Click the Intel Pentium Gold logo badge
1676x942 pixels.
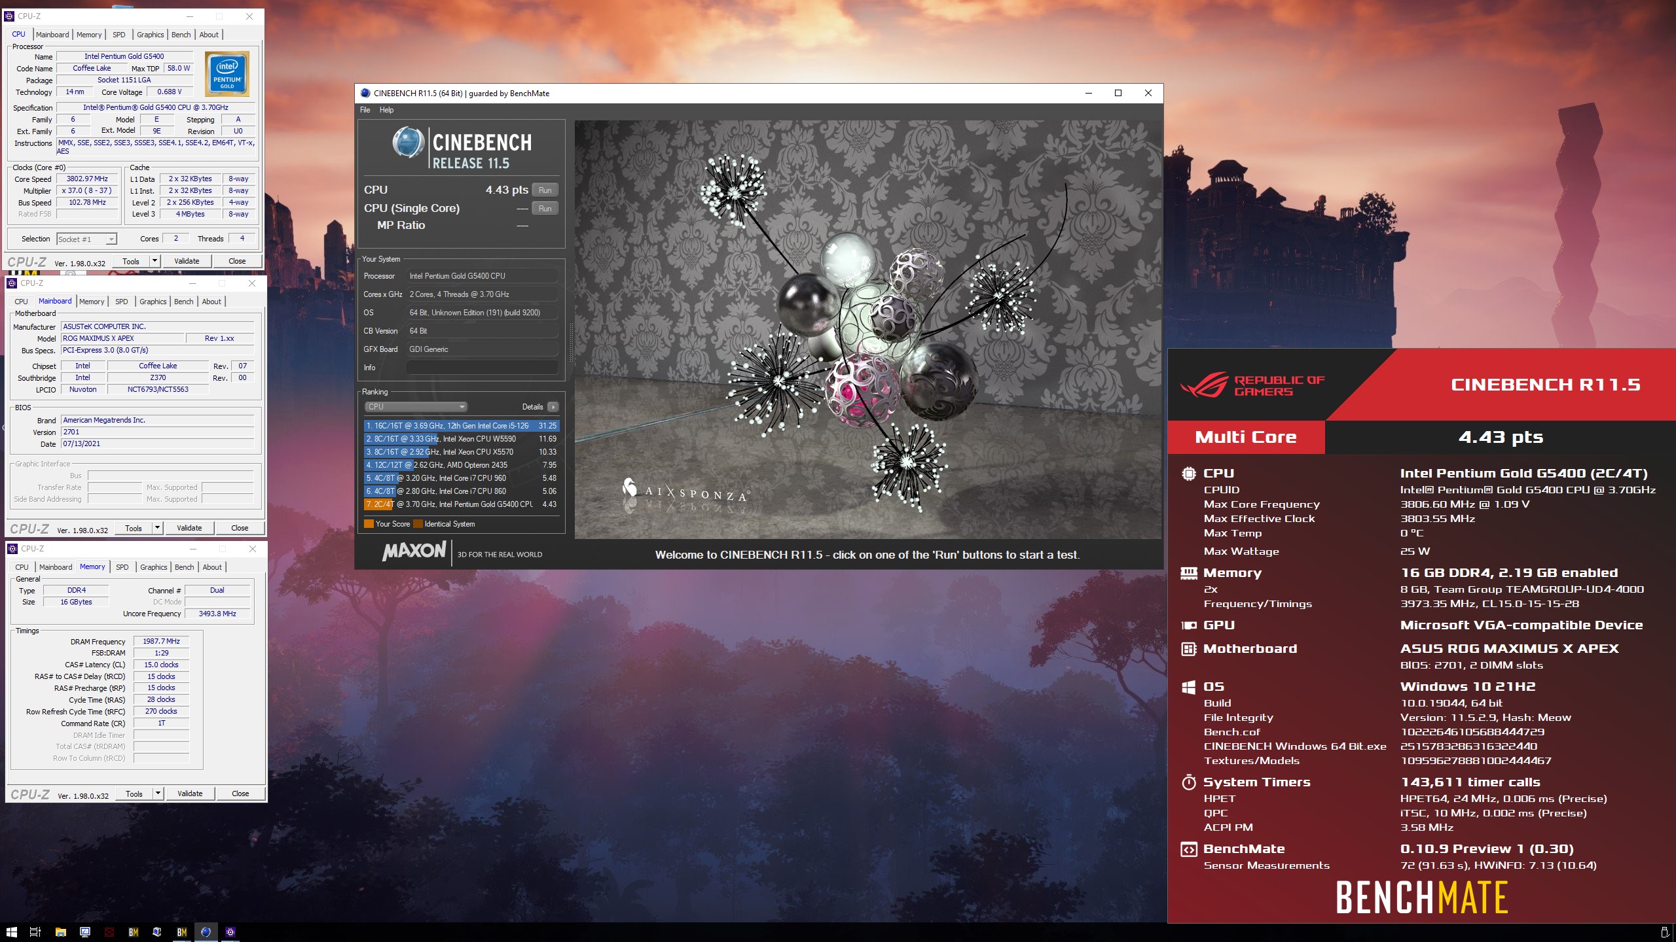(x=227, y=74)
